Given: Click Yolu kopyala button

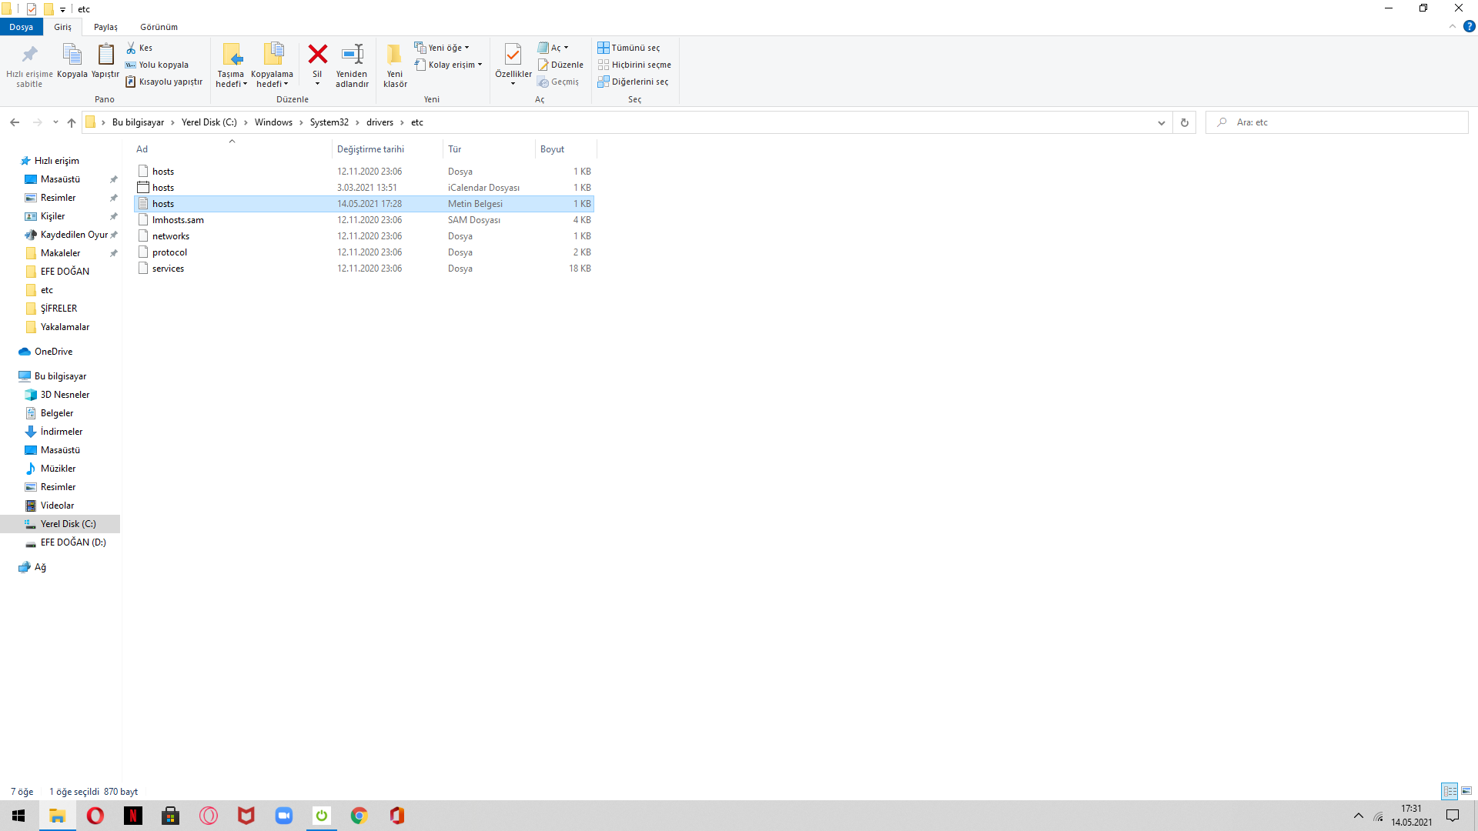Looking at the screenshot, I should (x=158, y=65).
